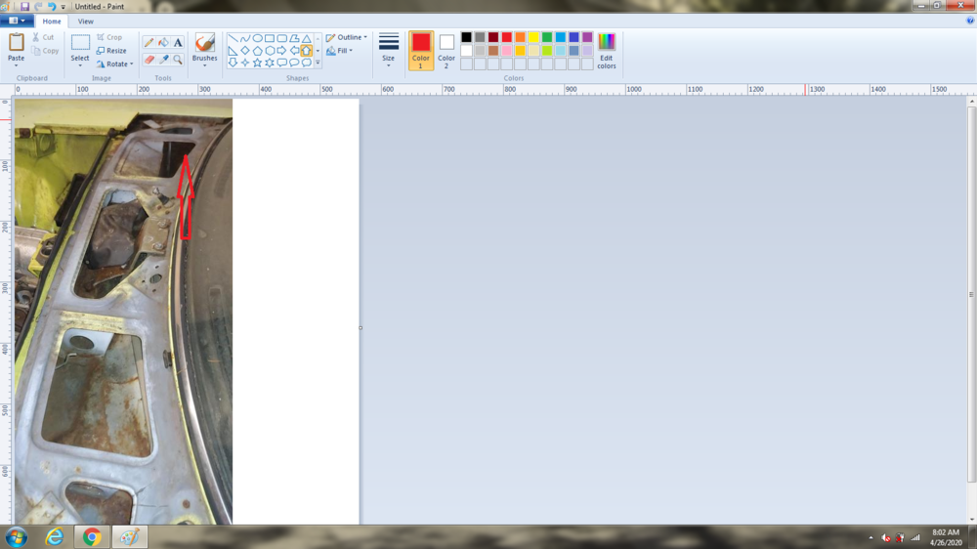The width and height of the screenshot is (977, 549).
Task: Choose the Right triangle shape
Action: tap(233, 51)
